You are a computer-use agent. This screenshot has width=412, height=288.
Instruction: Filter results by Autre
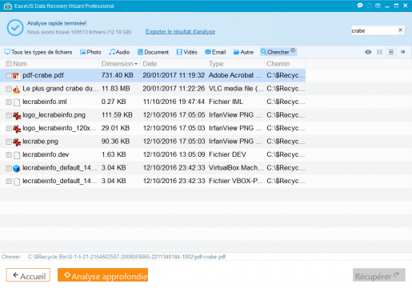[243, 52]
